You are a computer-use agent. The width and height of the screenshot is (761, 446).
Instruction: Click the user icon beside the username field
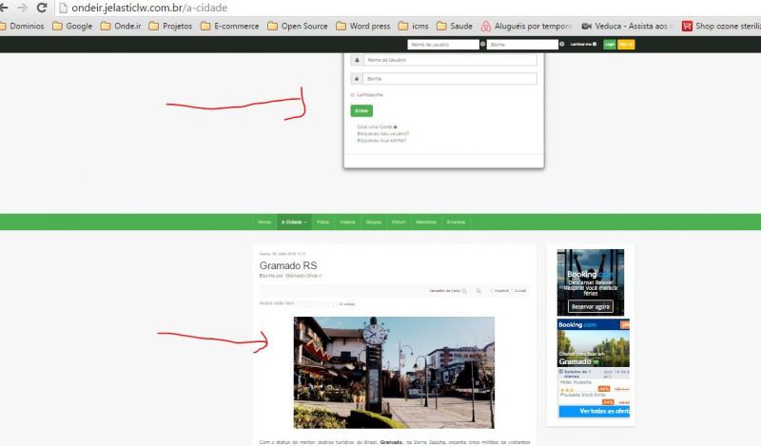(x=357, y=60)
